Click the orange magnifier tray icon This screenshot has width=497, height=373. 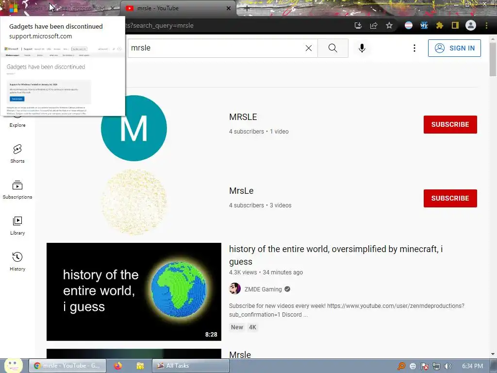401,366
